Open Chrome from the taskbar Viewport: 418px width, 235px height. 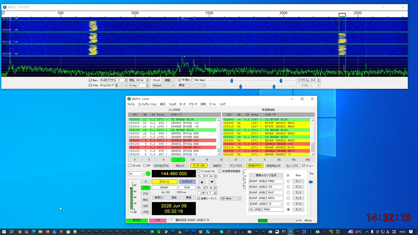tap(20, 232)
